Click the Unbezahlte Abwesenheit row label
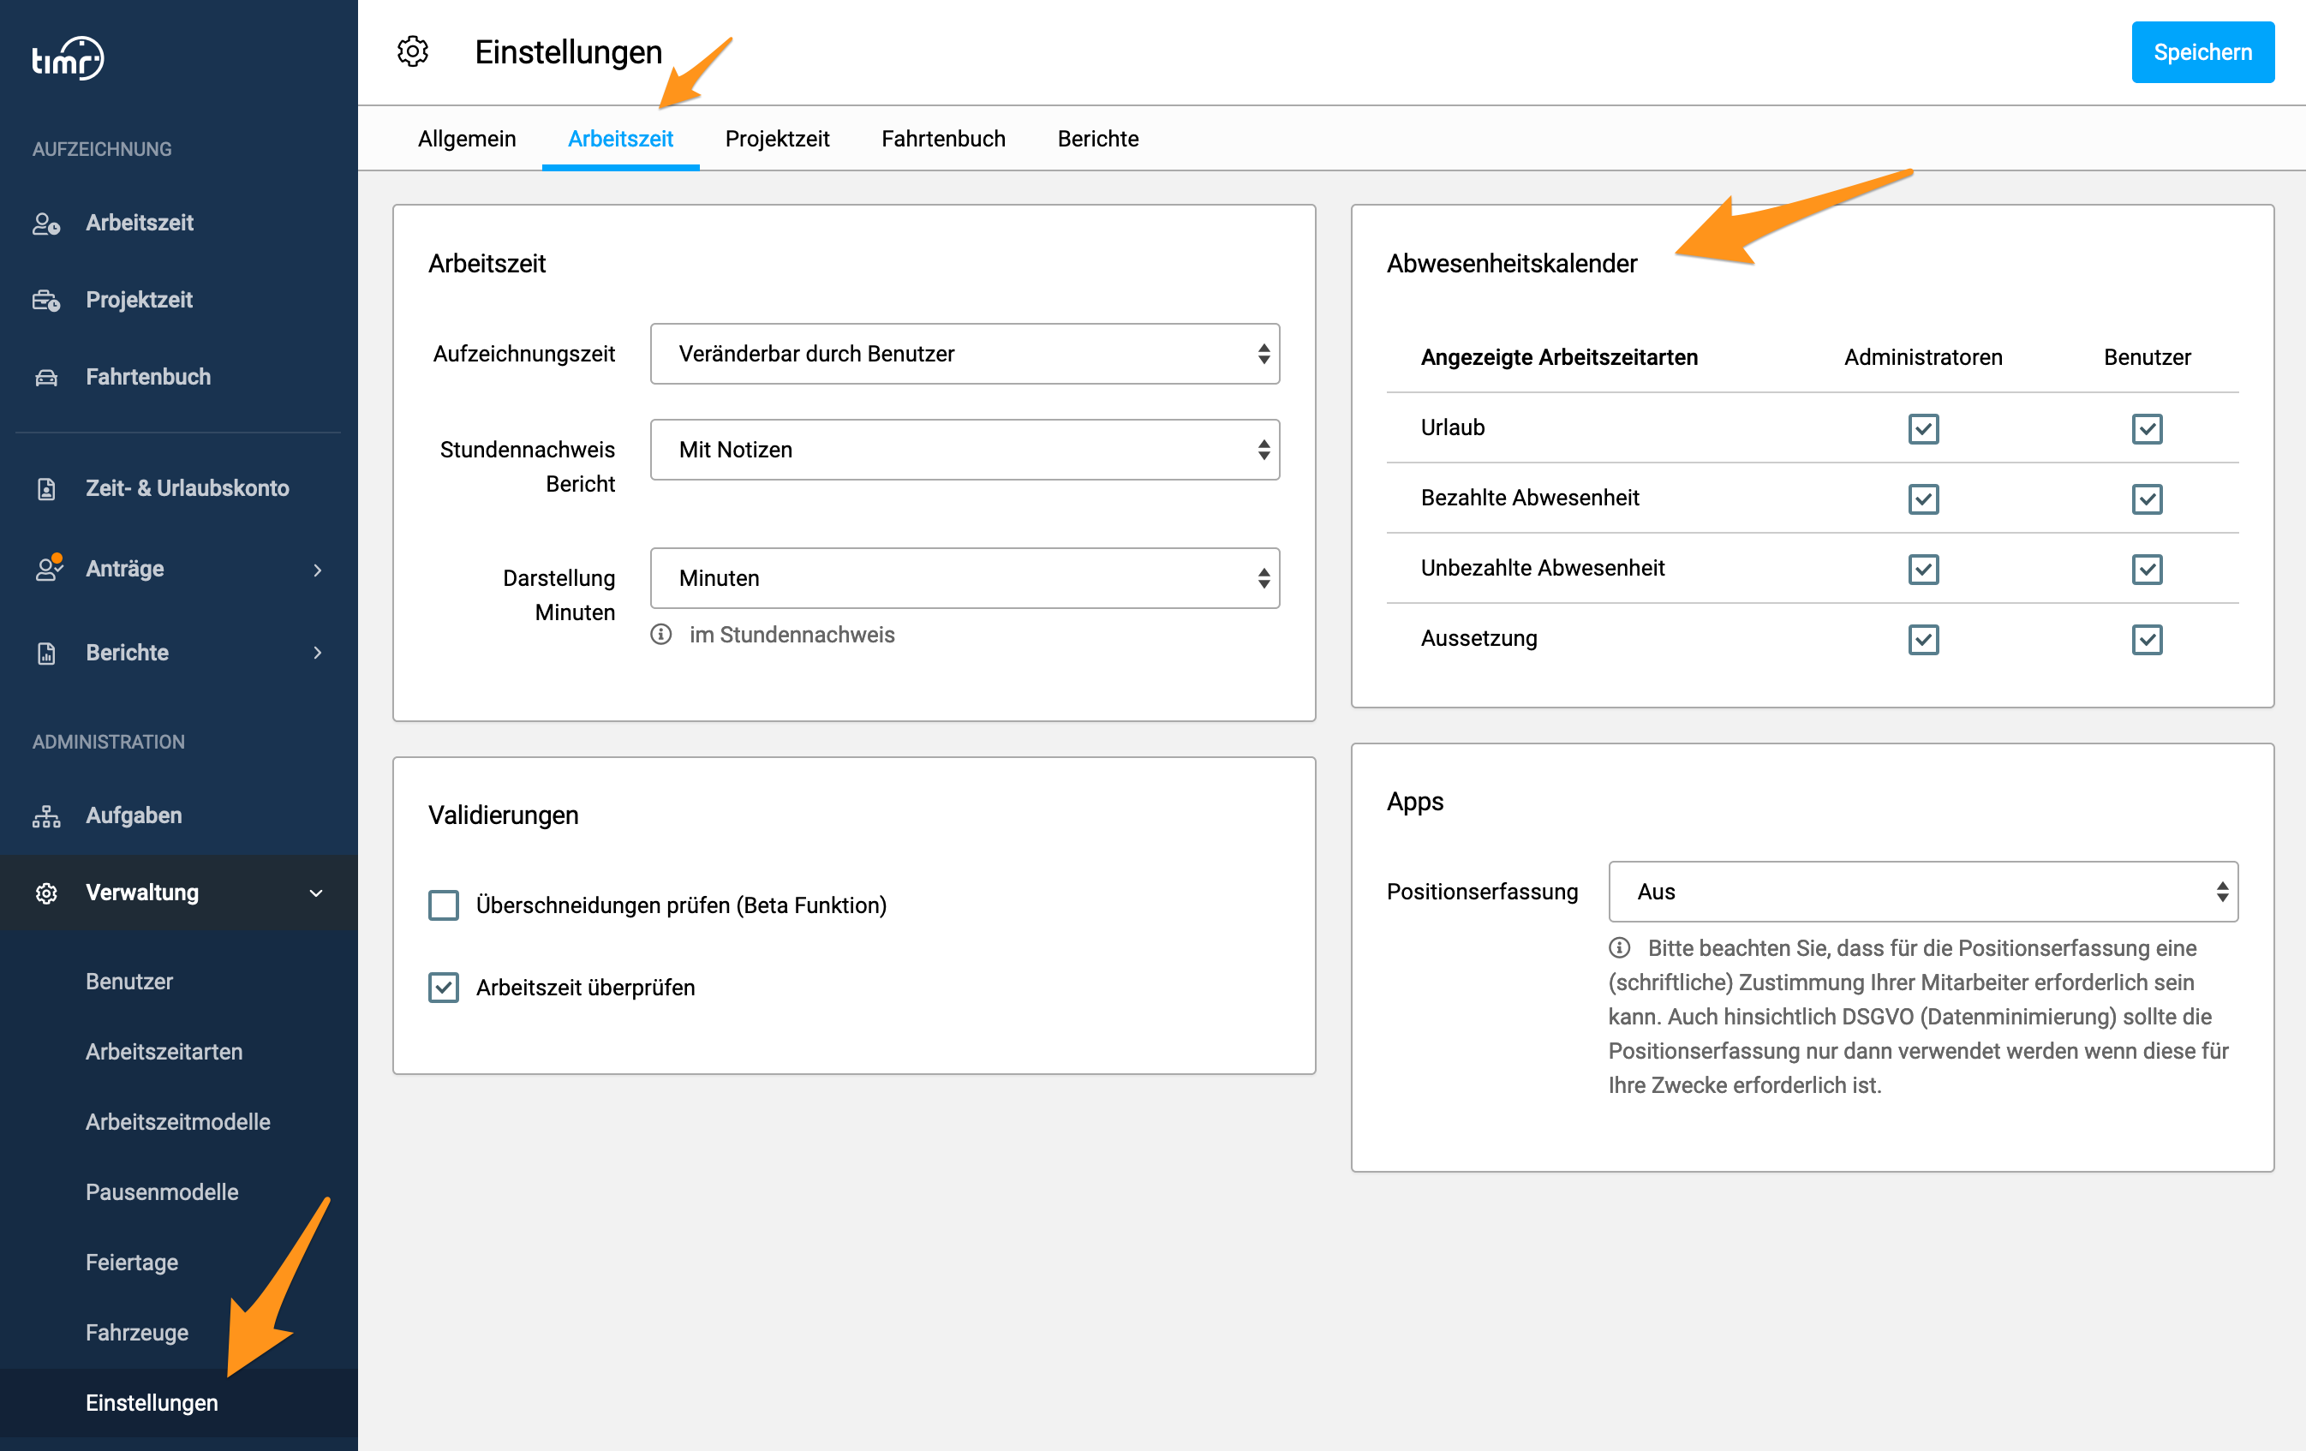Viewport: 2306px width, 1451px height. [1543, 568]
